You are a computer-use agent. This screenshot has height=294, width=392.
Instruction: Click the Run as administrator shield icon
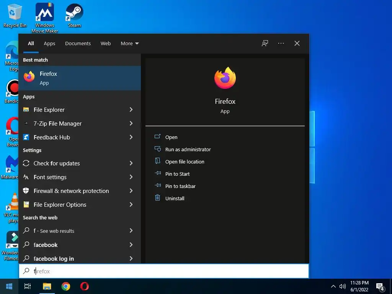pos(157,149)
